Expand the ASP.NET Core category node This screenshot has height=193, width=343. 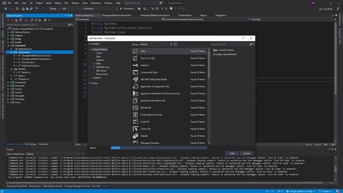(94, 67)
